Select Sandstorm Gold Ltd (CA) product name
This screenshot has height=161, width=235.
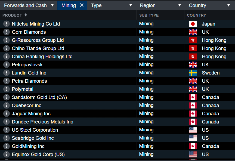pos(39,97)
